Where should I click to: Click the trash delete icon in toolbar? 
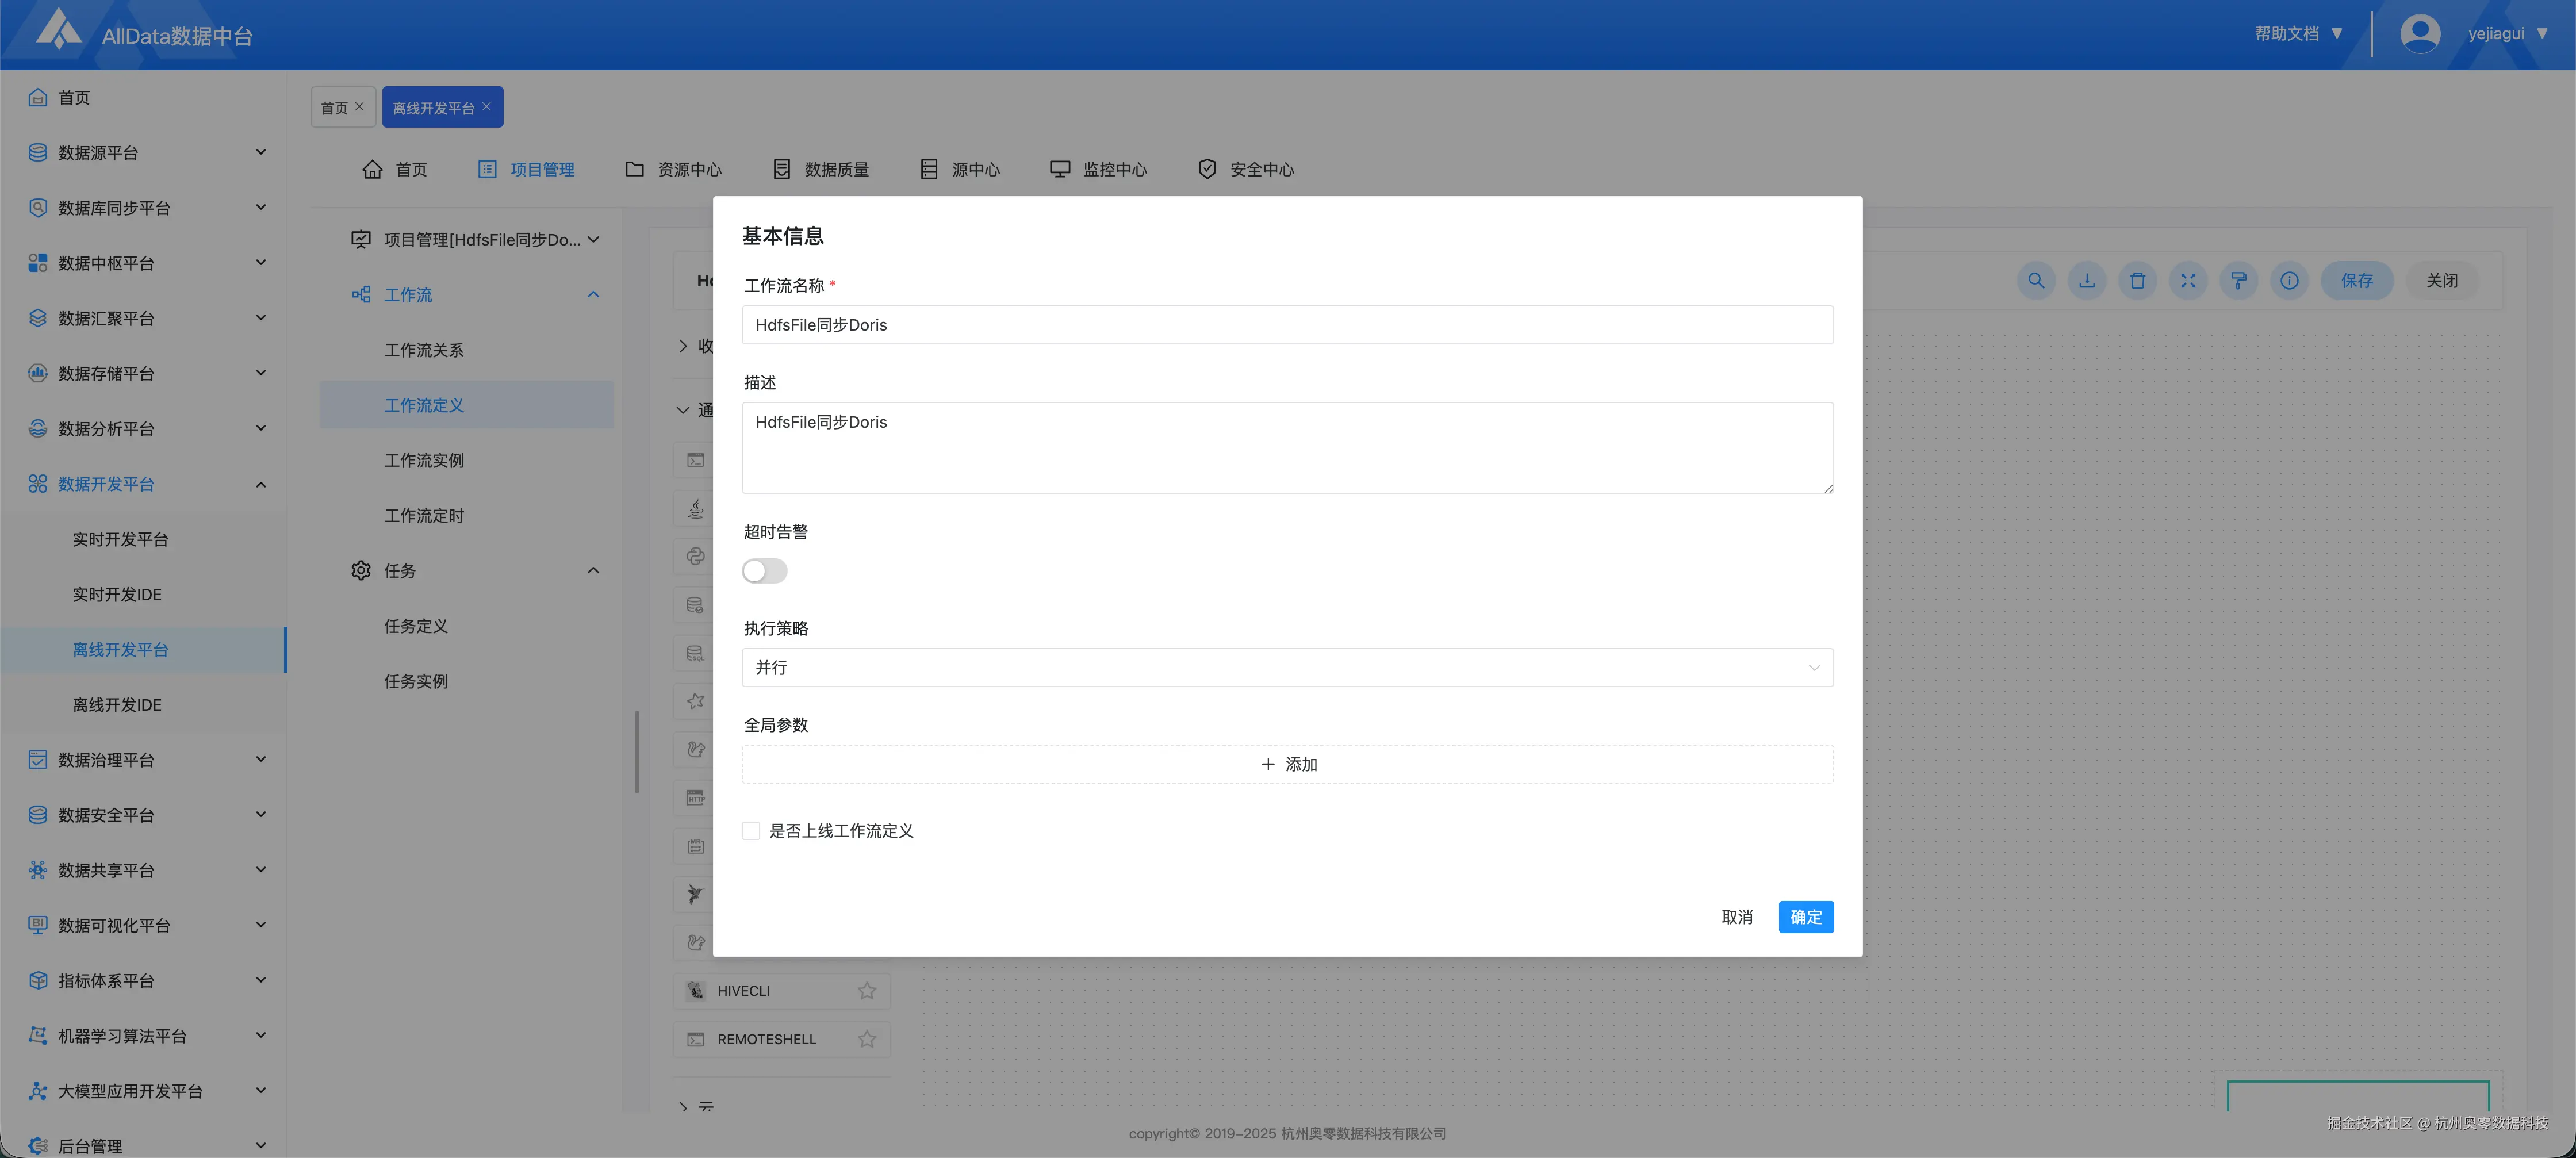tap(2137, 281)
